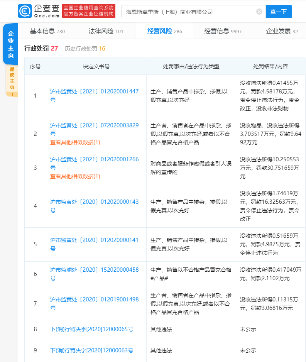Clear the search field with X icon
Image resolution: width=306 pixels, height=362 pixels.
point(259,12)
